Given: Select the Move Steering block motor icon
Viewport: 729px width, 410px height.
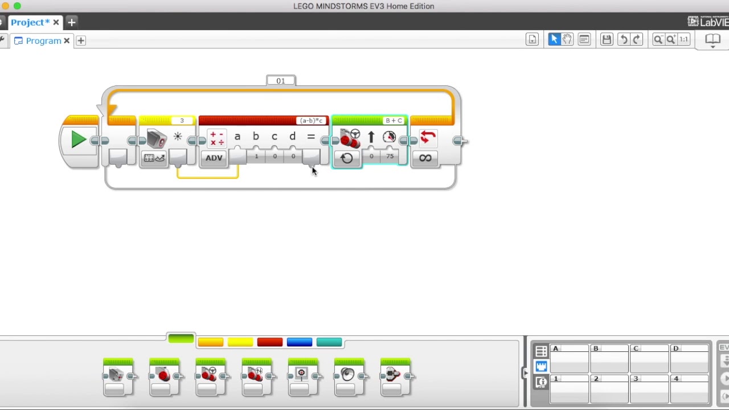Looking at the screenshot, I should coord(350,138).
